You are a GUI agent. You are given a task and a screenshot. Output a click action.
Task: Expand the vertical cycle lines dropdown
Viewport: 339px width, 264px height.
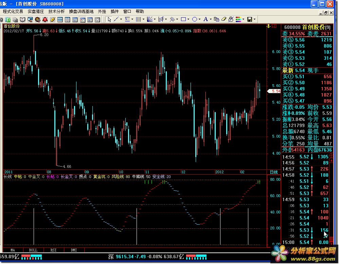pyautogui.click(x=144, y=19)
